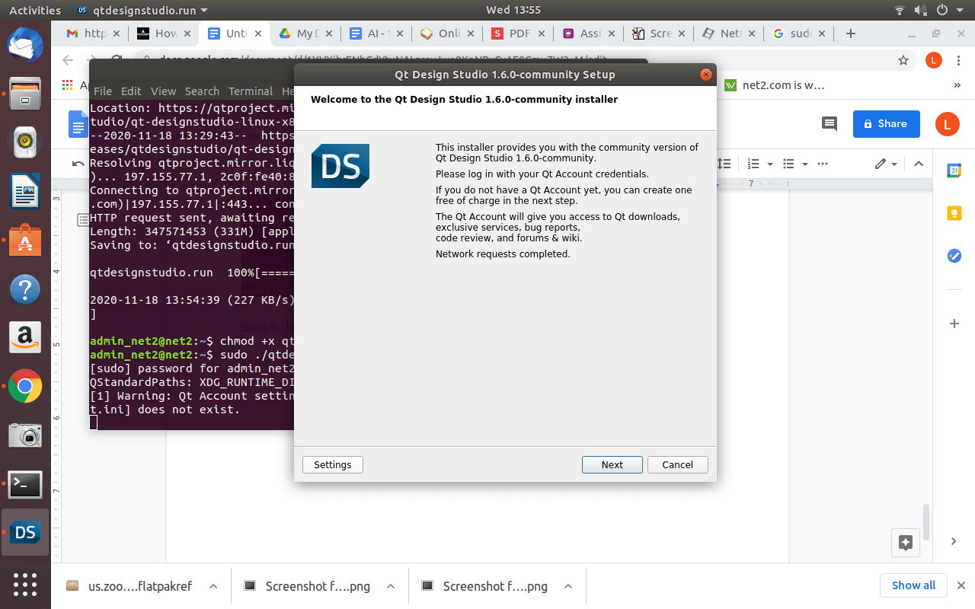The height and width of the screenshot is (609, 975).
Task: Open the View menu in the terminal
Action: click(163, 91)
